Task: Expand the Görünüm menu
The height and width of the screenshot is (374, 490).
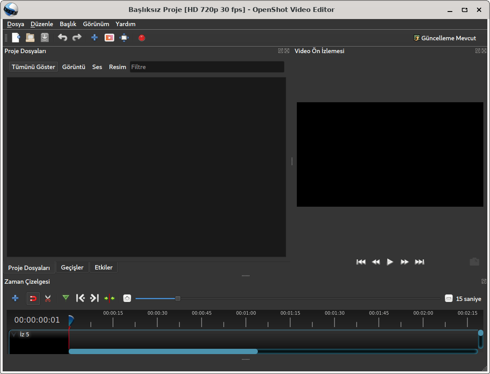Action: [x=96, y=24]
